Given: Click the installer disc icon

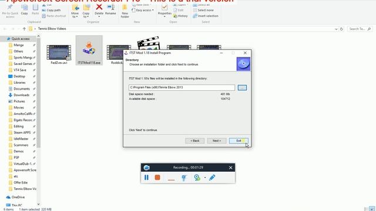Looking at the screenshot, I should (x=243, y=64).
